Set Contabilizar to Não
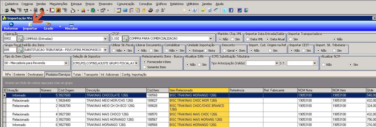 169,50
